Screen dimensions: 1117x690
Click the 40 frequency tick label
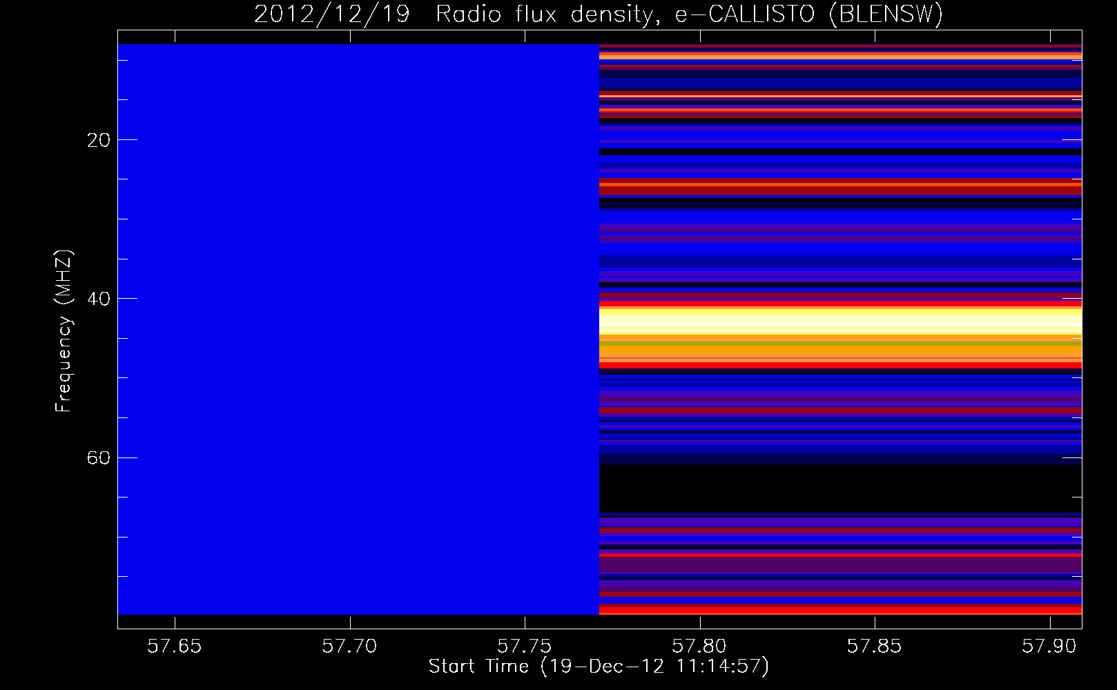point(99,299)
